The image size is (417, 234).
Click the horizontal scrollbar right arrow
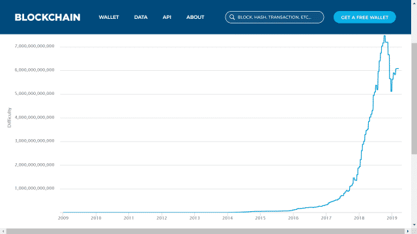click(408, 231)
